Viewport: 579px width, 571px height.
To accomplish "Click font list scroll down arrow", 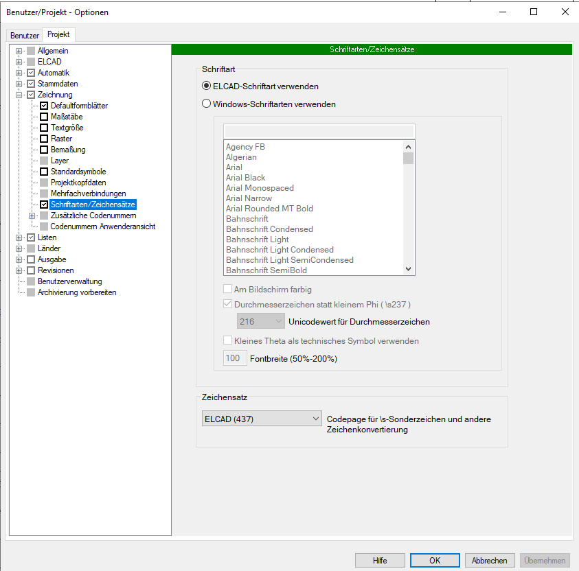I will pyautogui.click(x=408, y=269).
